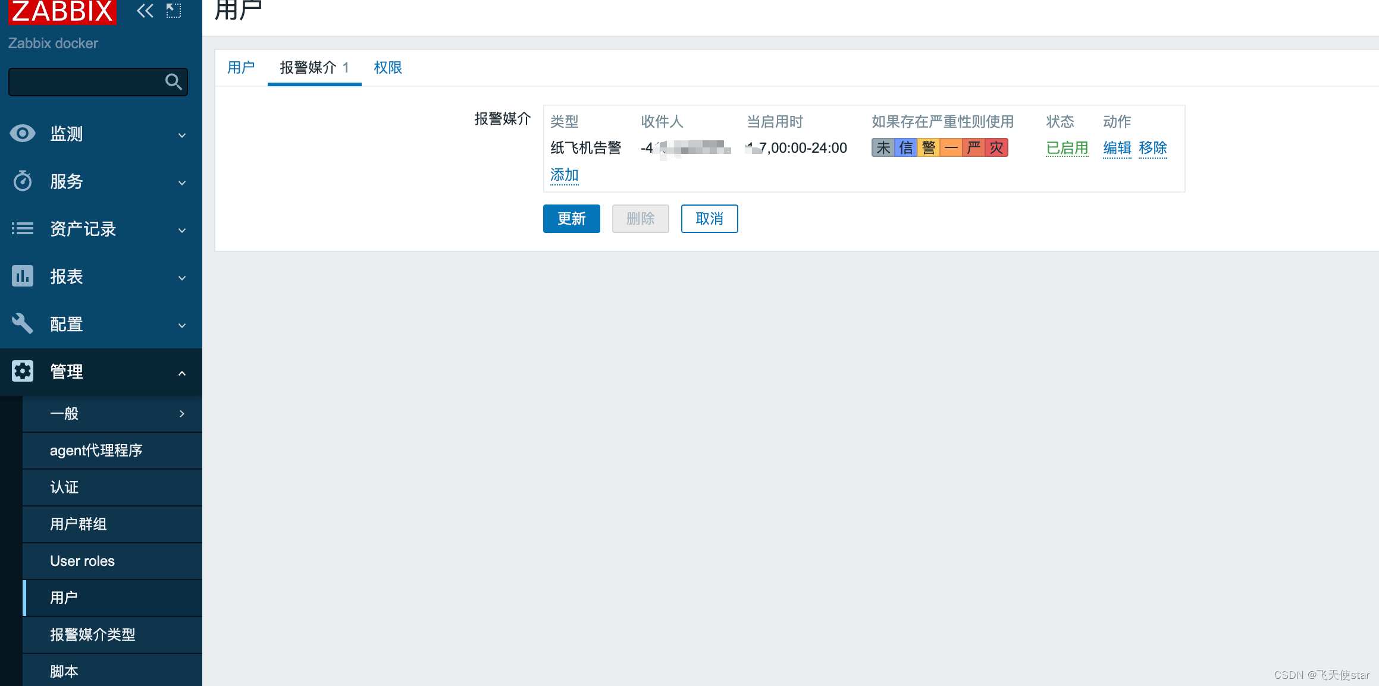Viewport: 1379px width, 686px height.
Task: Toggle the 已启用 status of the media
Action: 1067,148
